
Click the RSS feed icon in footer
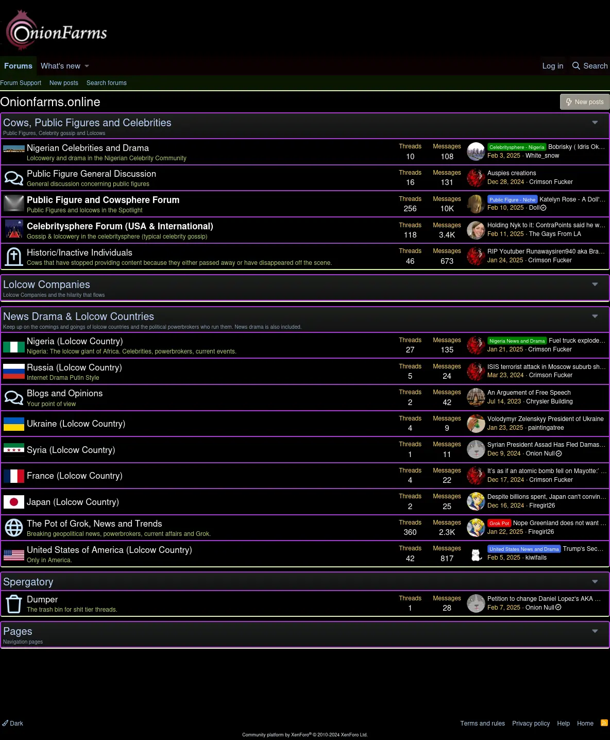(604, 723)
